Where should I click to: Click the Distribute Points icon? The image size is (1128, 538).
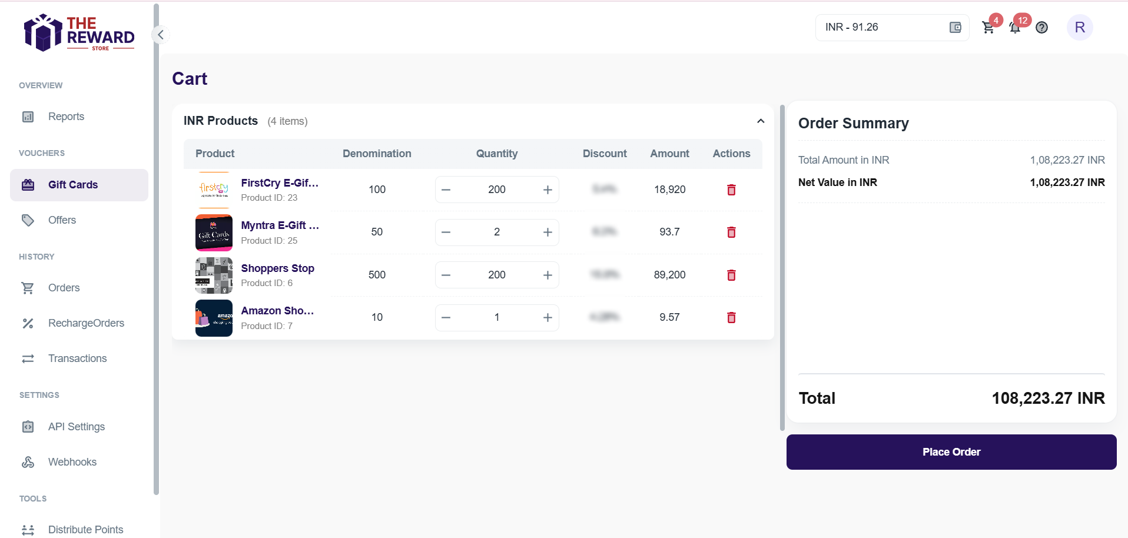coord(28,530)
